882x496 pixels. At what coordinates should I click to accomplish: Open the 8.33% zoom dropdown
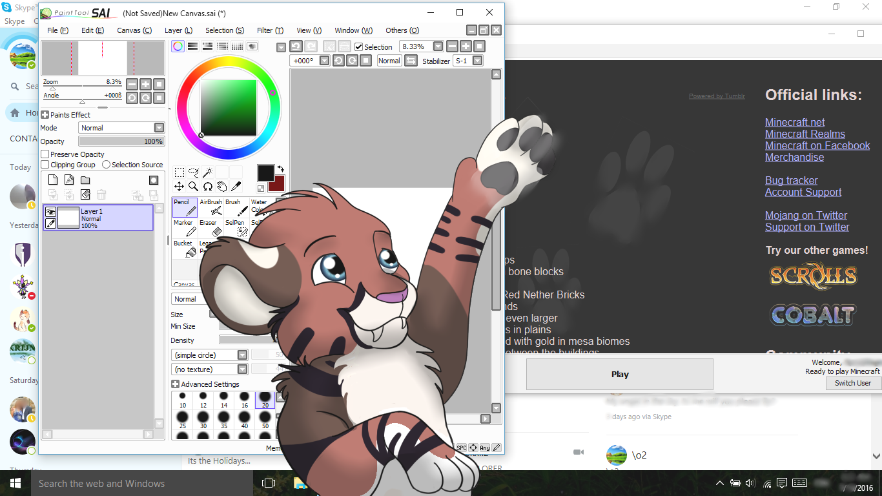coord(438,46)
